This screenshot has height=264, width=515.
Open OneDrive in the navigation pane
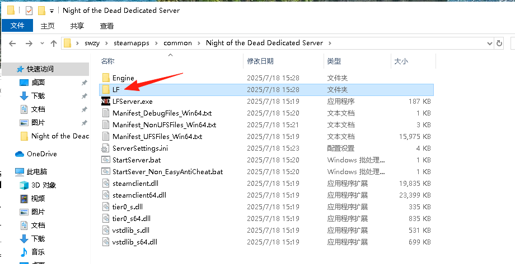point(36,154)
